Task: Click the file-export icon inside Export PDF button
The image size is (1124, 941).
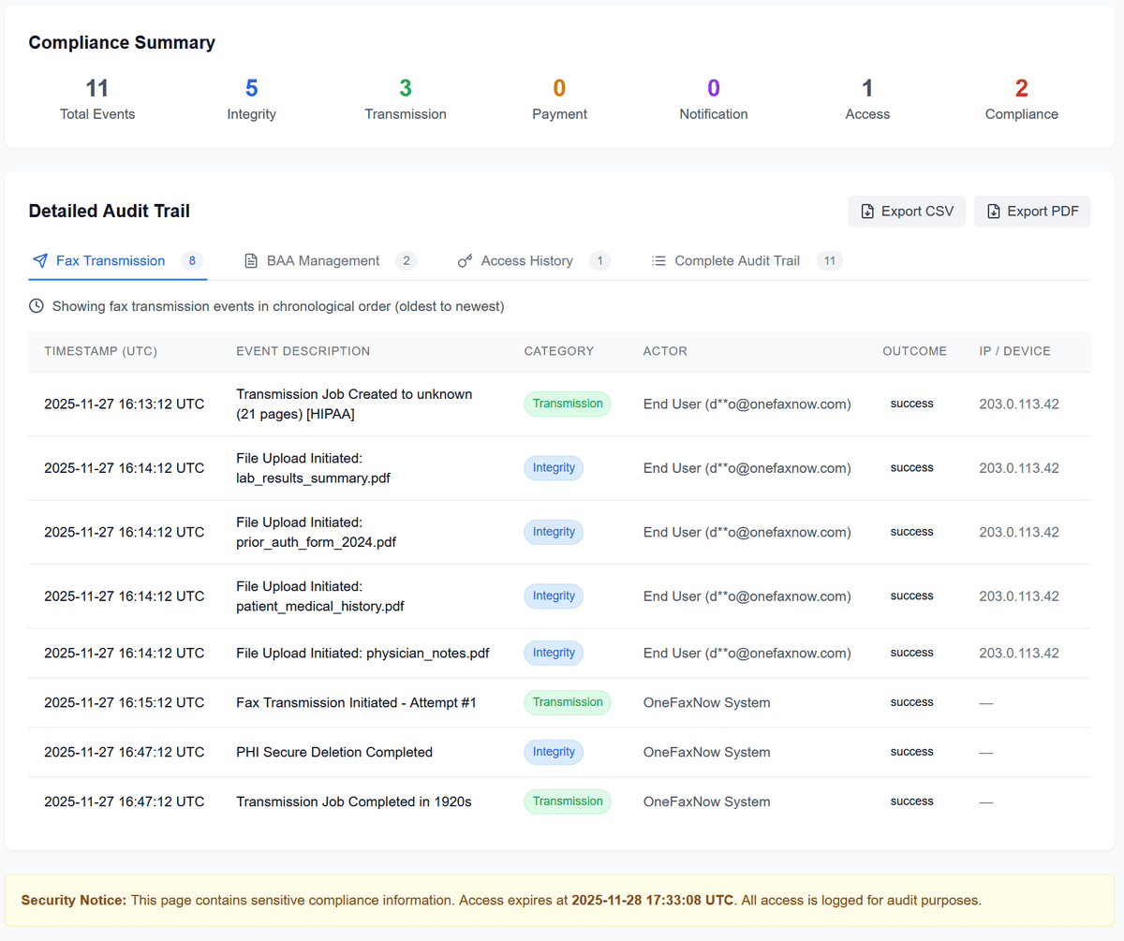Action: [993, 211]
